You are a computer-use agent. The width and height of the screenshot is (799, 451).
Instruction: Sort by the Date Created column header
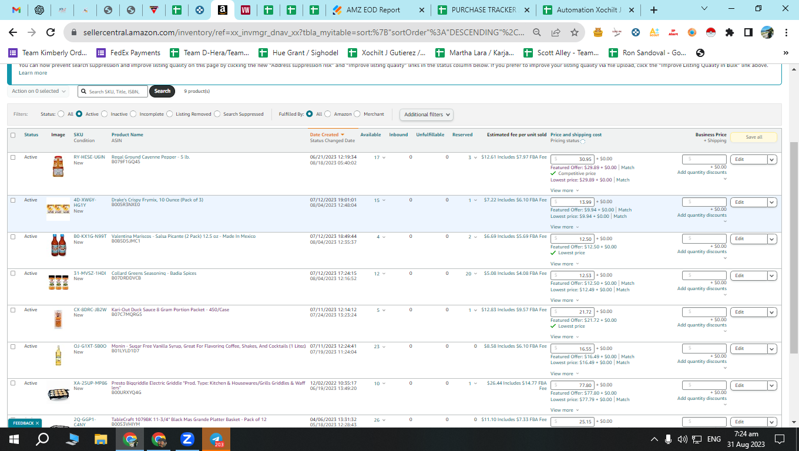pos(327,134)
